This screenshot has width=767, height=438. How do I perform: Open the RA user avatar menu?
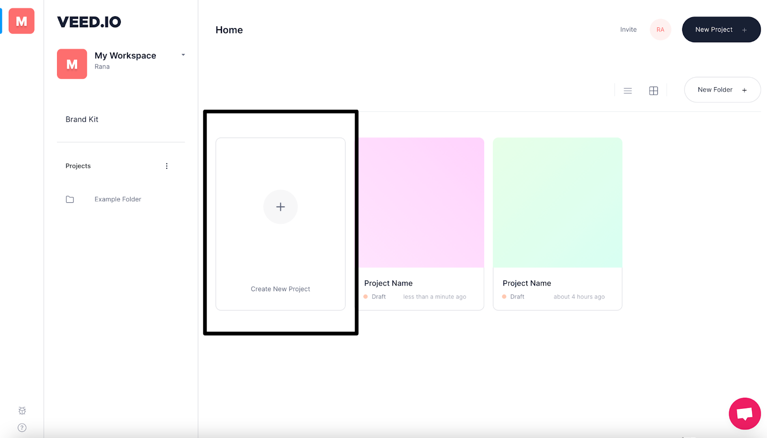click(x=661, y=30)
